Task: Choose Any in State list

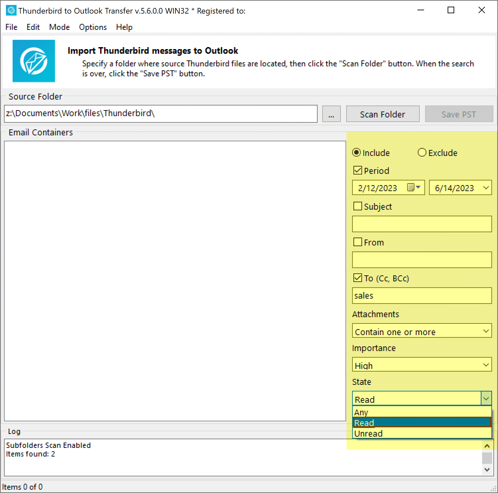Action: click(x=422, y=412)
